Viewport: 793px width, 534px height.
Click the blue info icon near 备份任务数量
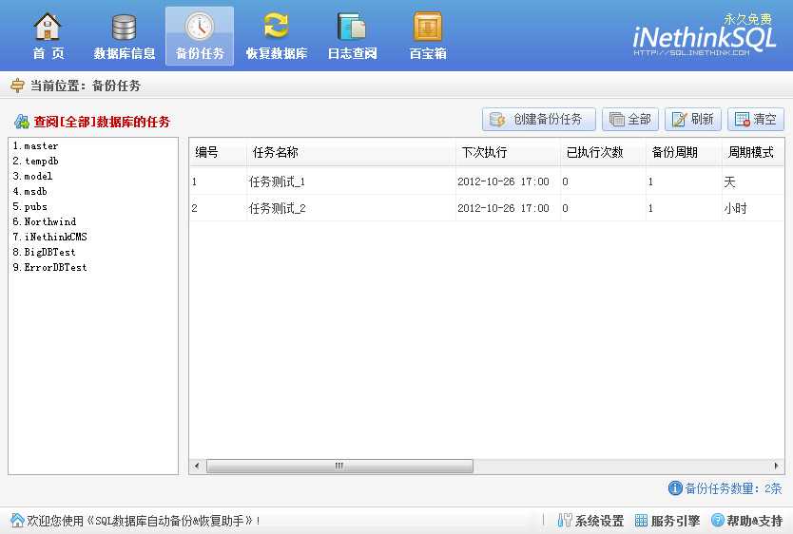tap(675, 488)
